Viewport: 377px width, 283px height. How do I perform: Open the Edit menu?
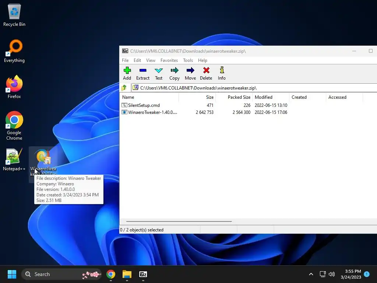[x=137, y=60]
